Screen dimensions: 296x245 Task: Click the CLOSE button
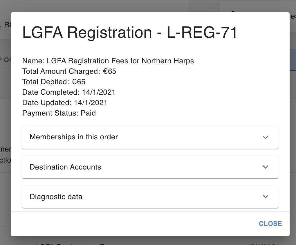(270, 224)
